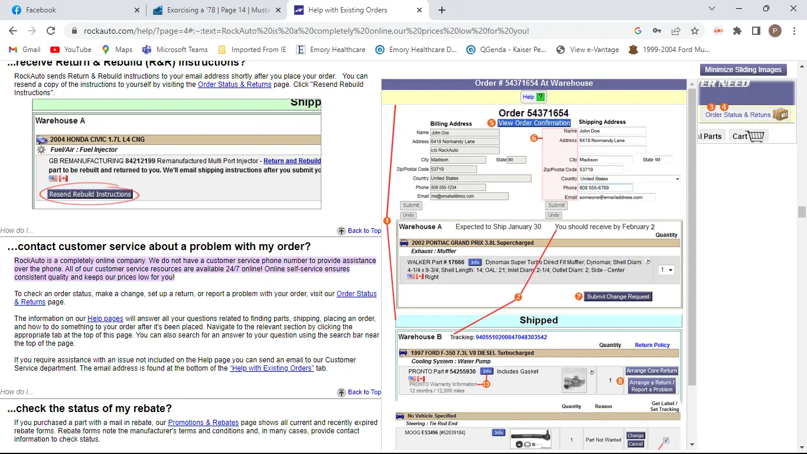Open the Help pages link
Screen dimensions: 807x454
click(106, 319)
